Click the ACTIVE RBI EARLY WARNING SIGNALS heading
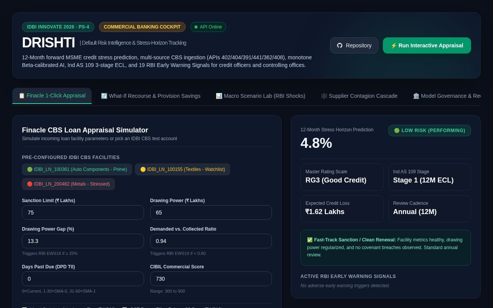 pyautogui.click(x=348, y=276)
